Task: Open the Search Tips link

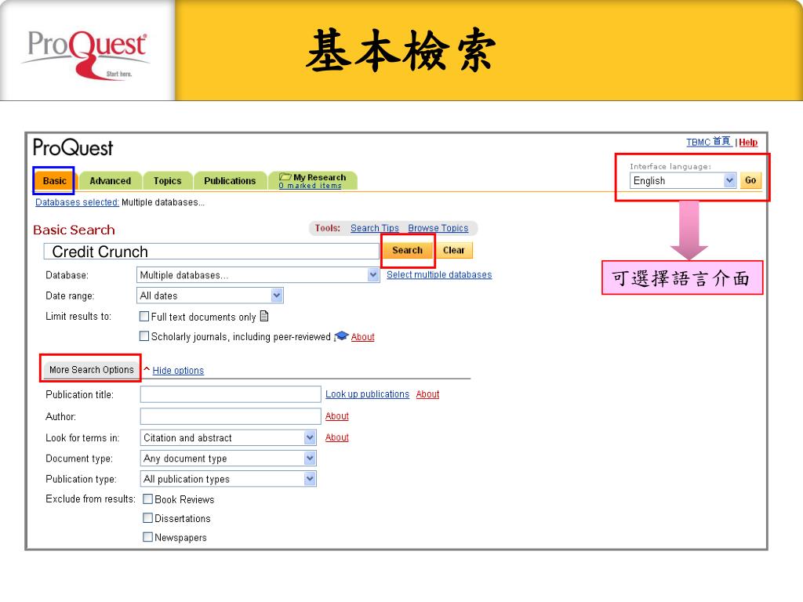Action: pos(375,228)
